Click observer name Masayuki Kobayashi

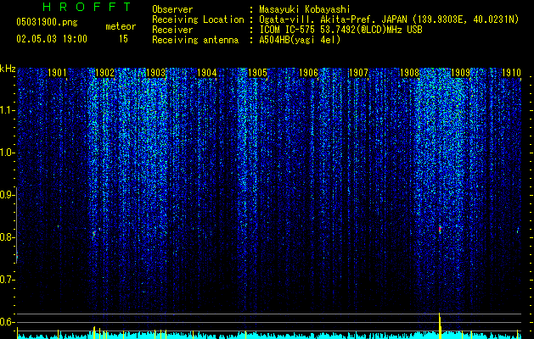(x=305, y=9)
